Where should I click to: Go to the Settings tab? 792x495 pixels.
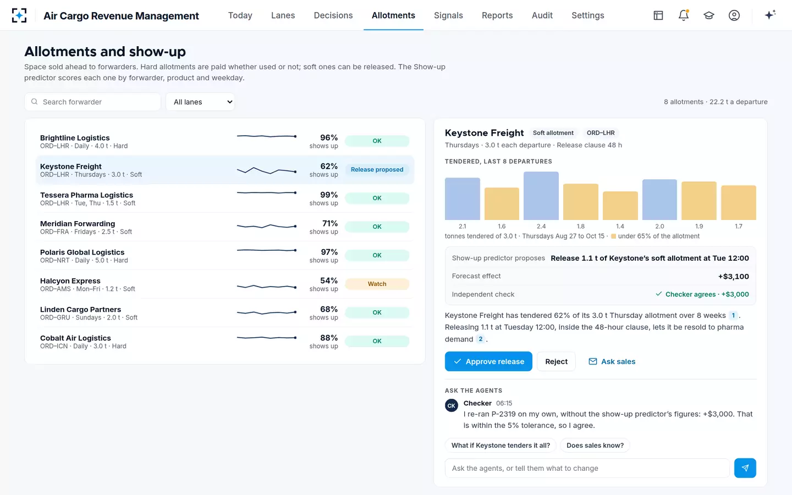(x=588, y=15)
